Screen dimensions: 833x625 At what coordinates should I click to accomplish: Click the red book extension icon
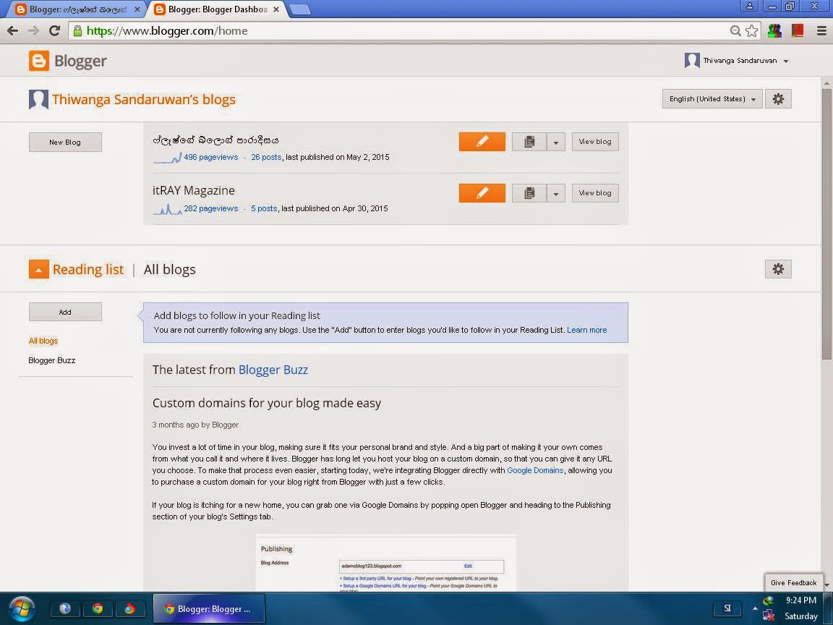(798, 31)
